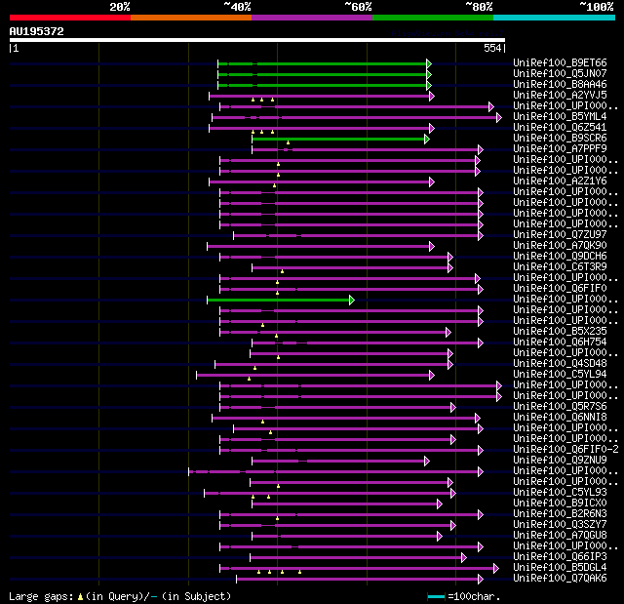Select the UniRef100_Q6FIF0-2 label
This screenshot has width=624, height=604.
(x=565, y=449)
